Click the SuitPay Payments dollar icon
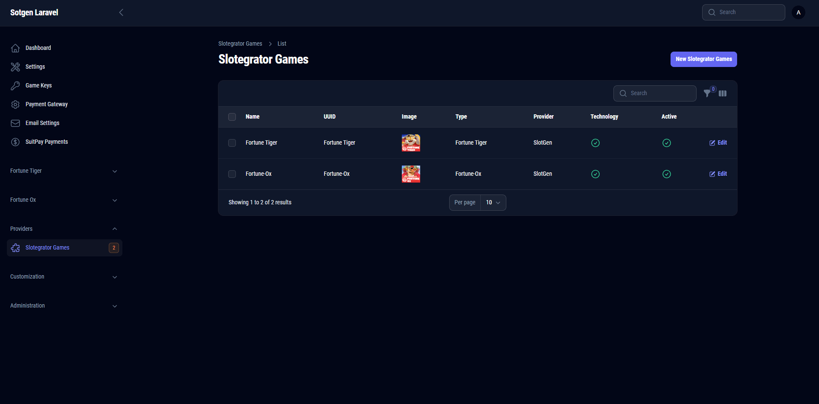This screenshot has height=404, width=819. (x=15, y=142)
